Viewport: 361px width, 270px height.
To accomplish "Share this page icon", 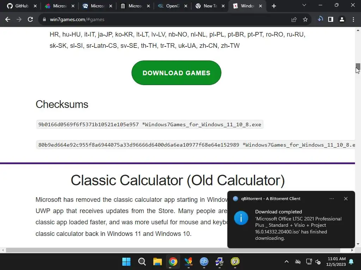I will click(294, 20).
